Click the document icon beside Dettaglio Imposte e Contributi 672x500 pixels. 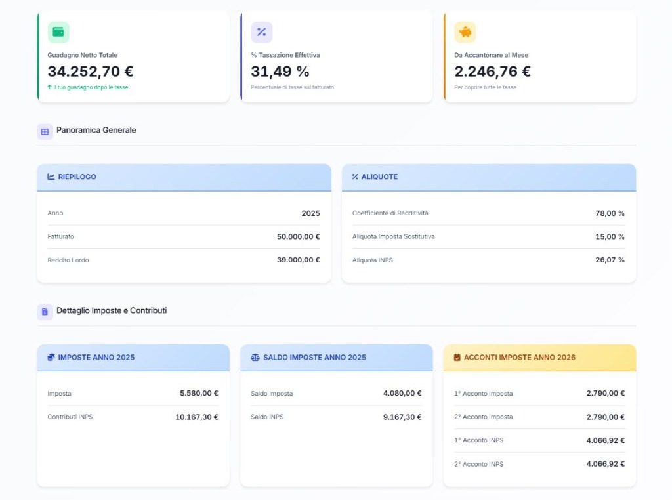45,312
